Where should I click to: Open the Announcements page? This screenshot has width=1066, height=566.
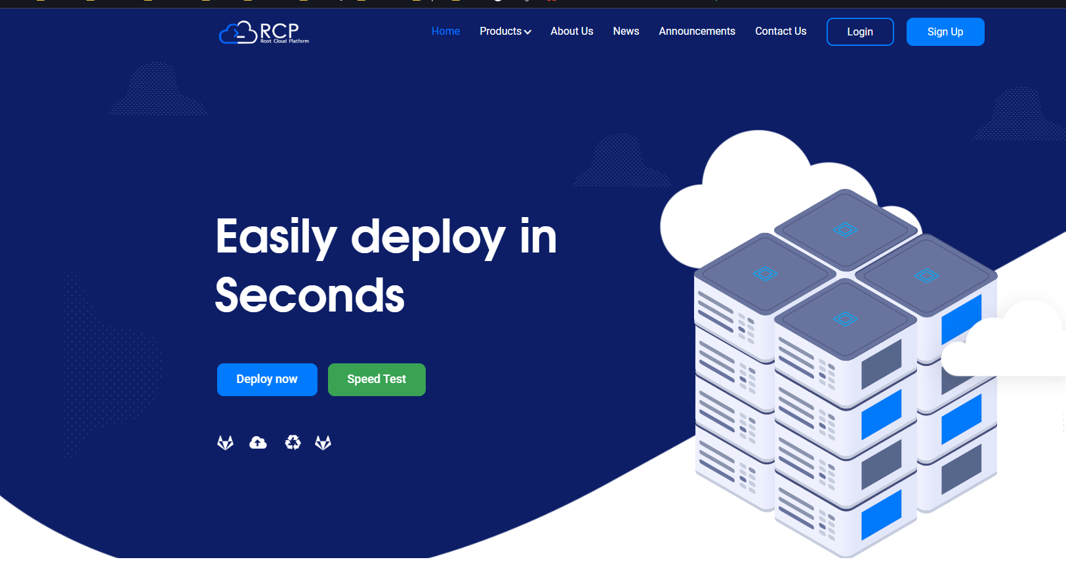coord(697,31)
